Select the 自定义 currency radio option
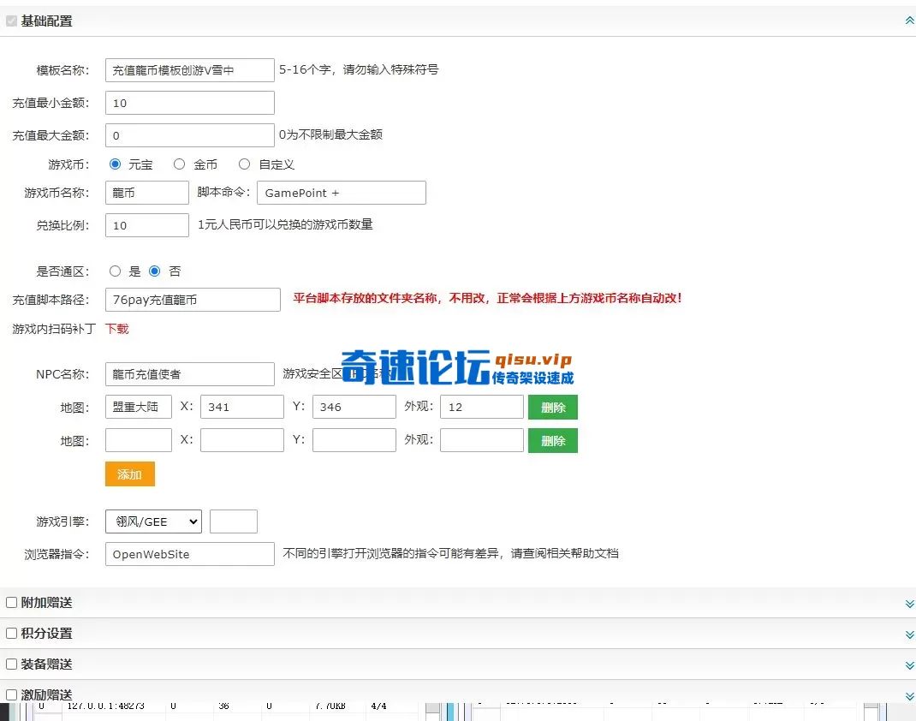 tap(244, 164)
